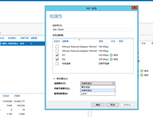
Task: Sort by the 速度 column header
Action: click(x=101, y=41)
